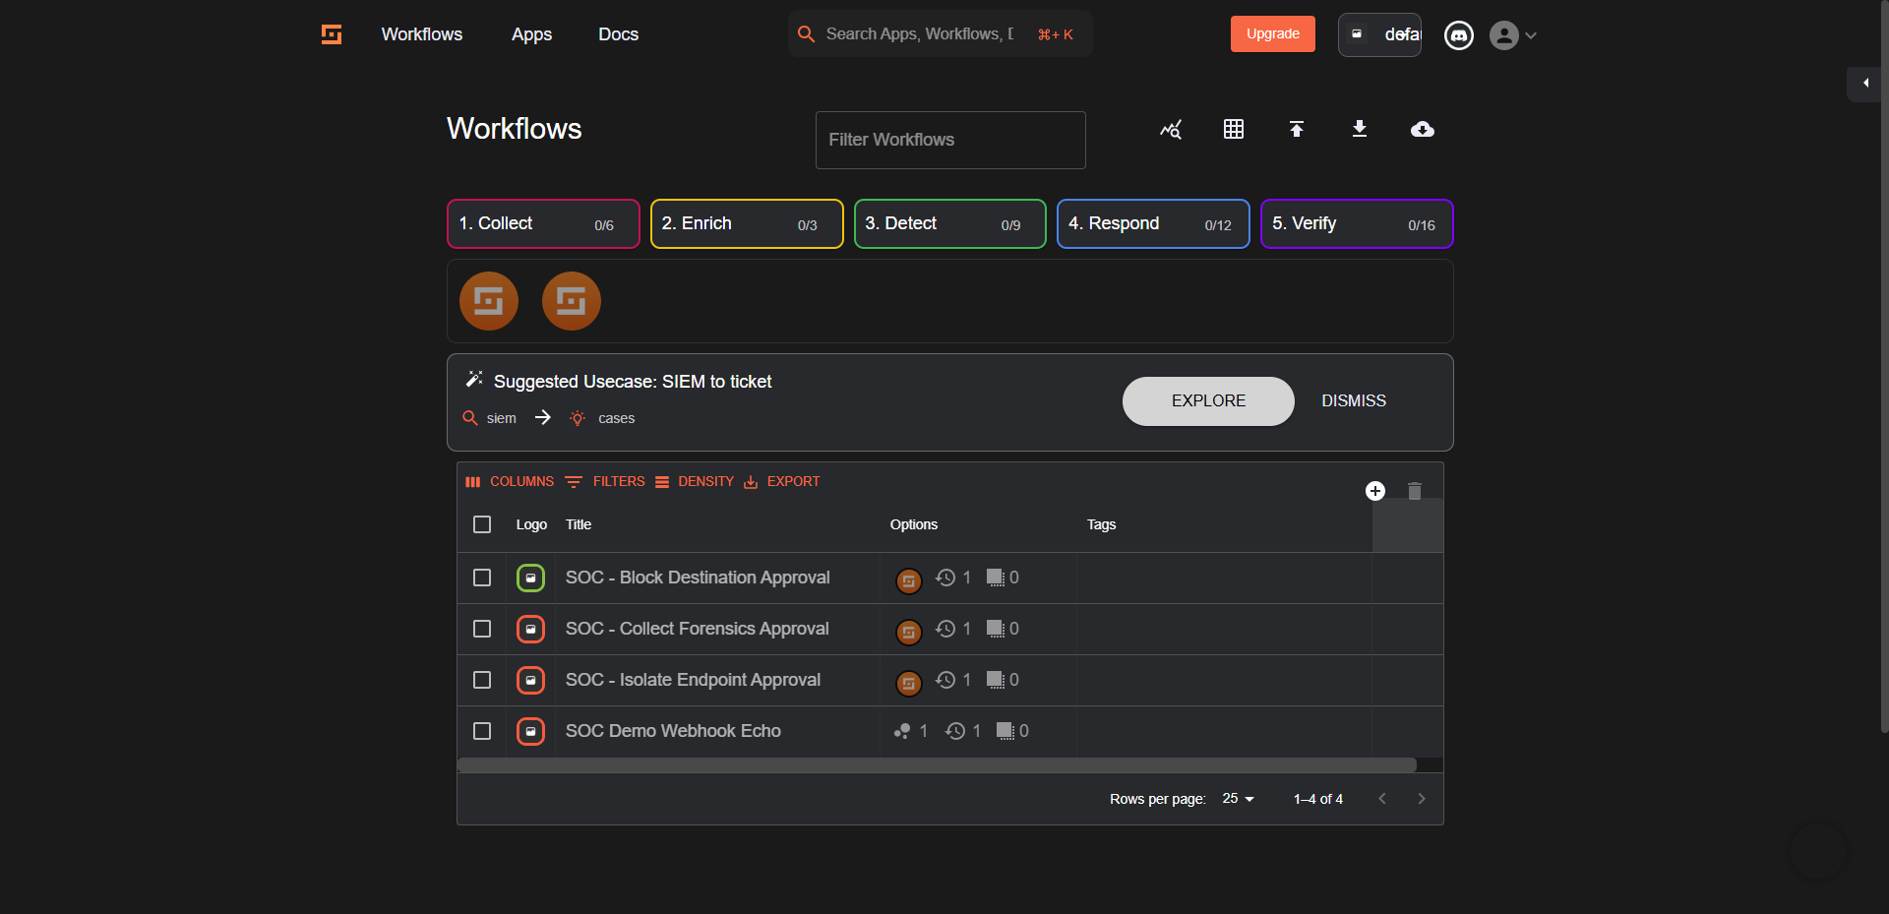Click app icon in Block Destination Approval options
Image resolution: width=1889 pixels, height=914 pixels.
tap(909, 580)
